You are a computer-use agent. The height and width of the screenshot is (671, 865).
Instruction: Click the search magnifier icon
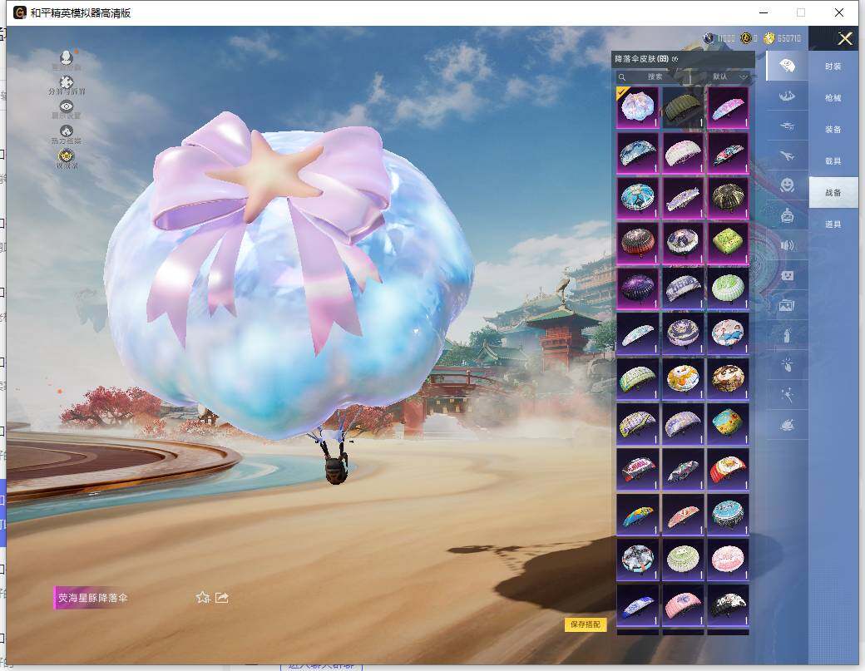pyautogui.click(x=622, y=77)
